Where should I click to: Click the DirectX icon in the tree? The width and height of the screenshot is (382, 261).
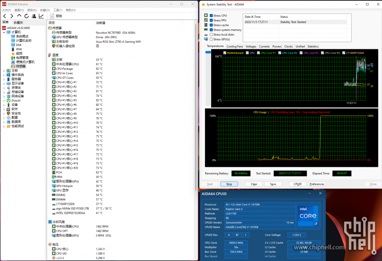[9, 100]
